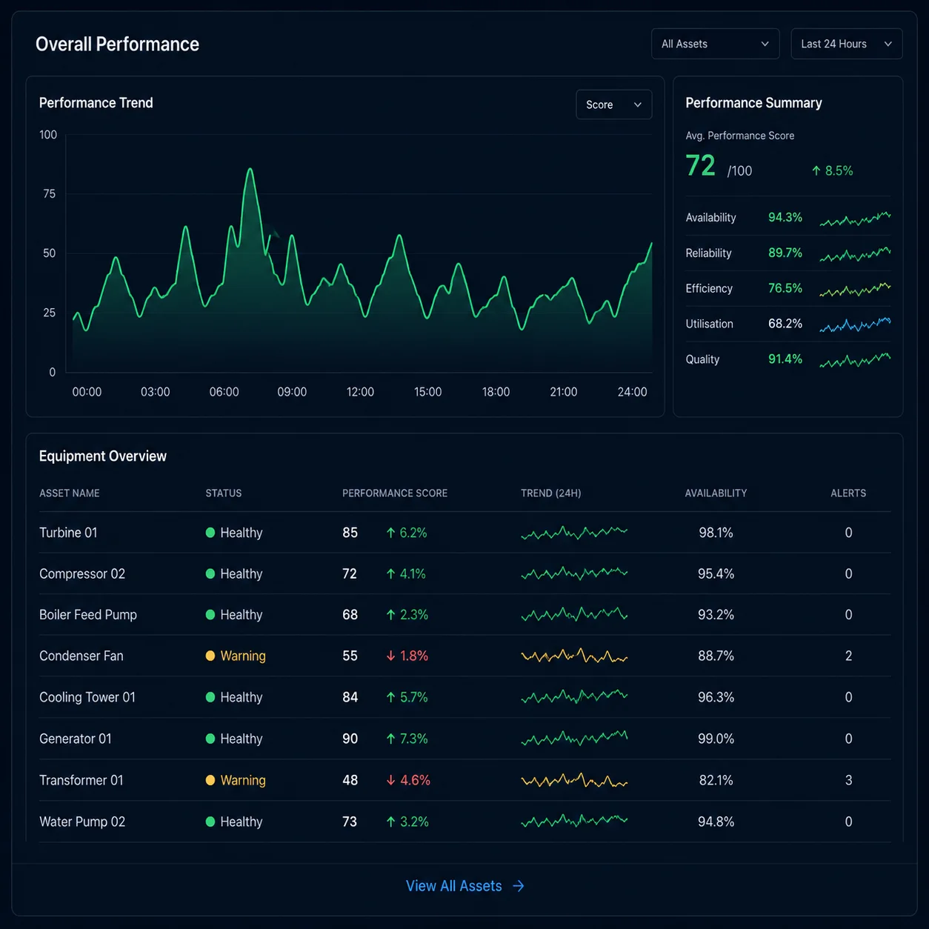The width and height of the screenshot is (929, 929).
Task: Select the Boiler Feed Pump asset name
Action: click(x=88, y=615)
